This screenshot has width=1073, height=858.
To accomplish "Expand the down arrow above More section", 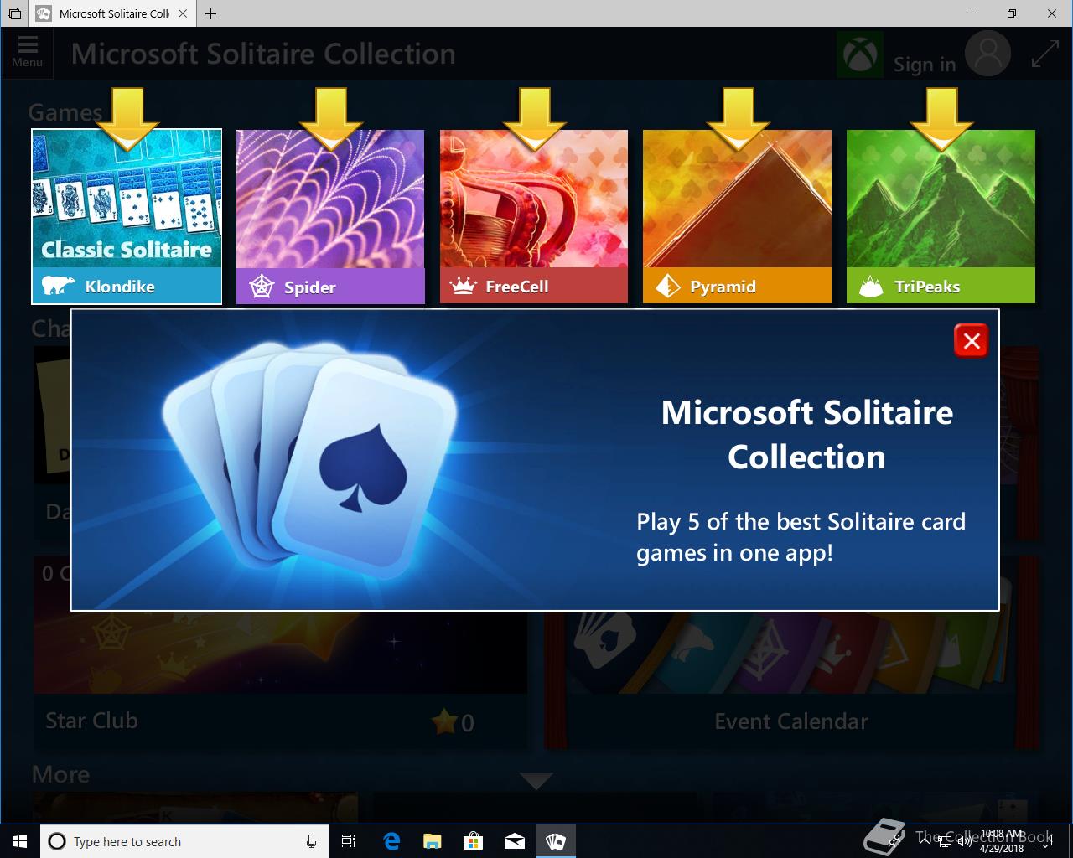I will click(536, 781).
